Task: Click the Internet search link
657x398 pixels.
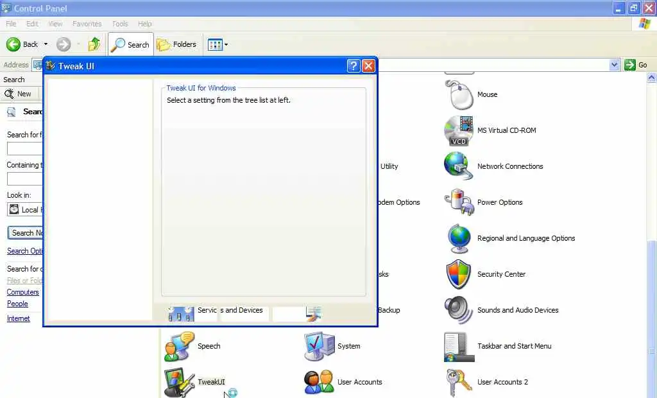Action: pyautogui.click(x=18, y=318)
